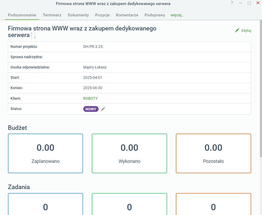Viewport: 262px width, 215px height.
Task: Click the Edytuj link text
Action: pyautogui.click(x=246, y=31)
